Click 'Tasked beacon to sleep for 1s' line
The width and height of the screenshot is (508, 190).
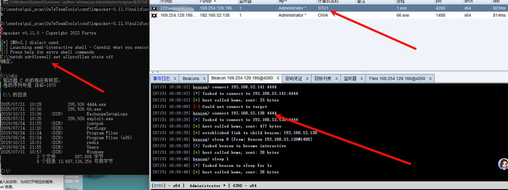point(212,165)
